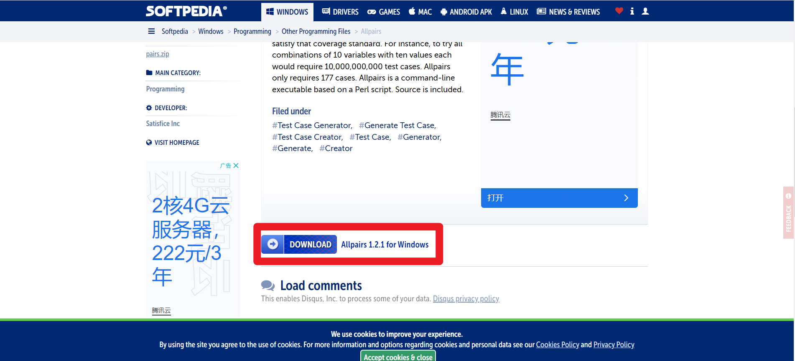Click the blue 打开 button in the right ad
This screenshot has width=795, height=361.
559,198
